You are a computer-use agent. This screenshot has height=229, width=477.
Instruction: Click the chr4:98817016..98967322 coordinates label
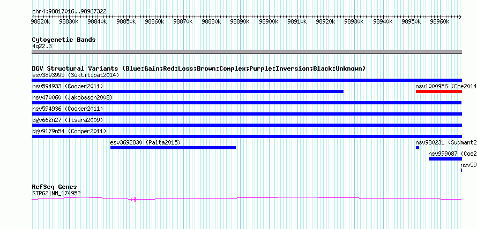point(69,12)
